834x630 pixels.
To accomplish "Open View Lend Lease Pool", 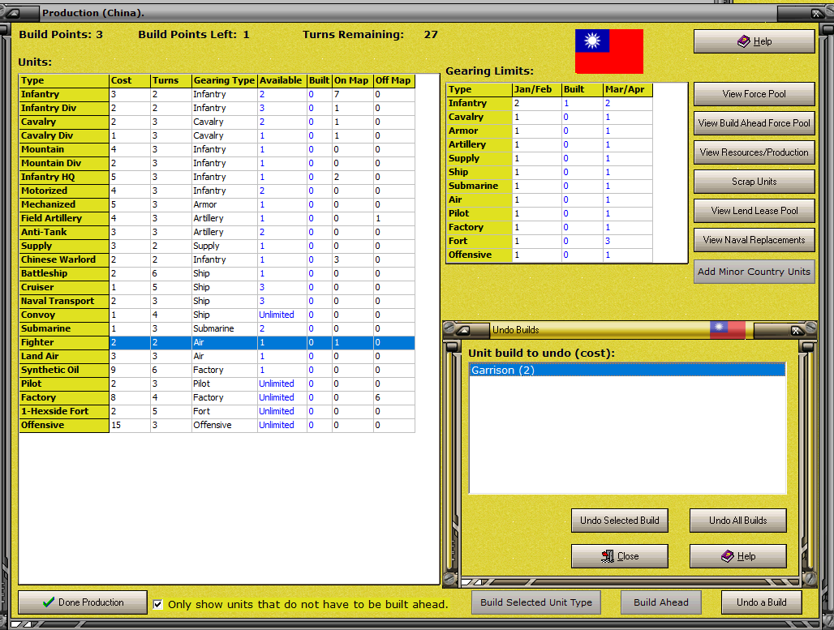I will coord(754,211).
